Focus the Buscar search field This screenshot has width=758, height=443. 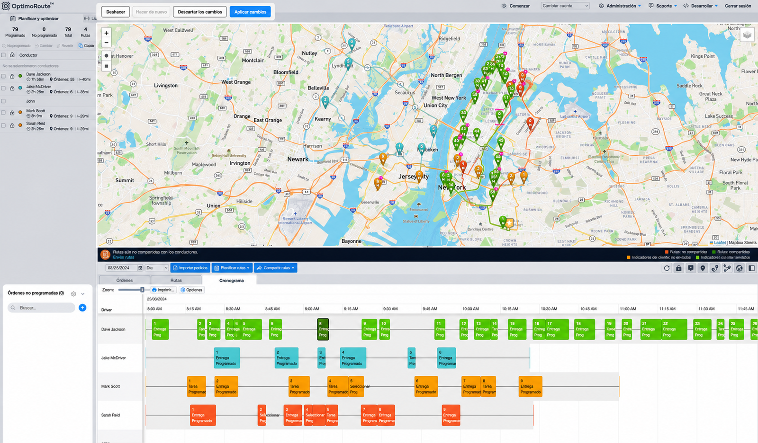(x=41, y=308)
